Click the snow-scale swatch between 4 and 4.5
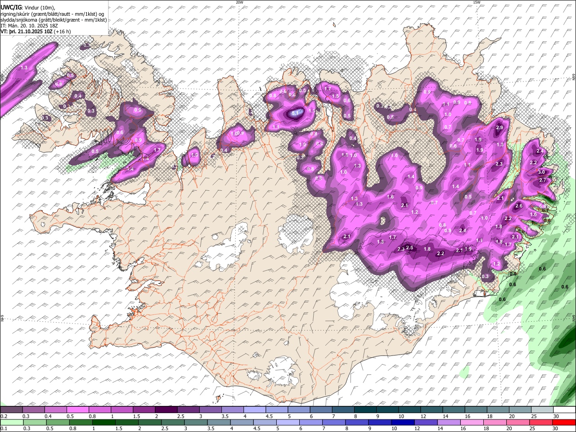Screen dimensions: 576x432 pos(255,409)
